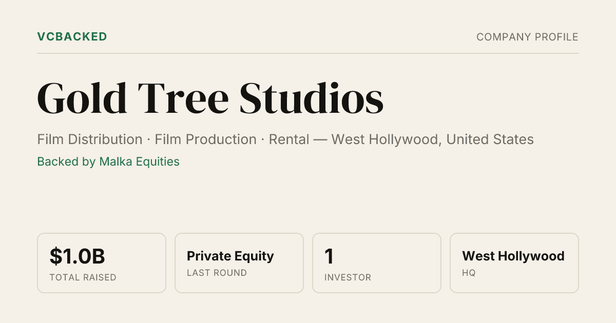Click the investor count number 1
The width and height of the screenshot is (616, 323).
pos(330,256)
